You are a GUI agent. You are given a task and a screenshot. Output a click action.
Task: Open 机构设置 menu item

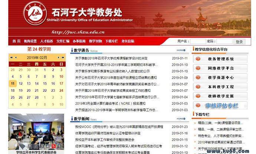point(30,41)
